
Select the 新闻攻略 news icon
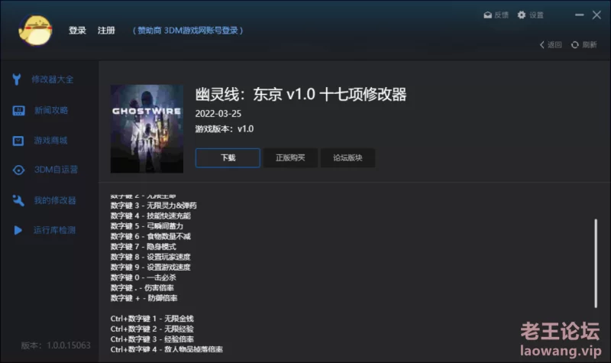click(18, 111)
